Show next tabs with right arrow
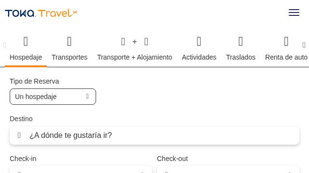 304,45
